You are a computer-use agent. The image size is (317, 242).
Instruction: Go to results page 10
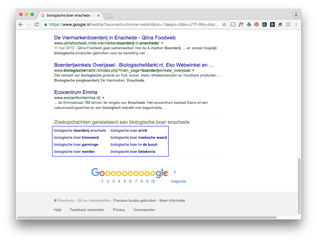[153, 181]
